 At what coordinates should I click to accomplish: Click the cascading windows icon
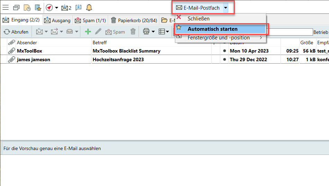16,7
